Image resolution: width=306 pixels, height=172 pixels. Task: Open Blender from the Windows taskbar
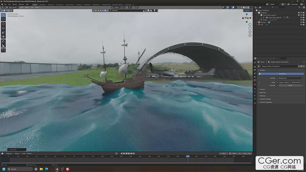click(57, 169)
